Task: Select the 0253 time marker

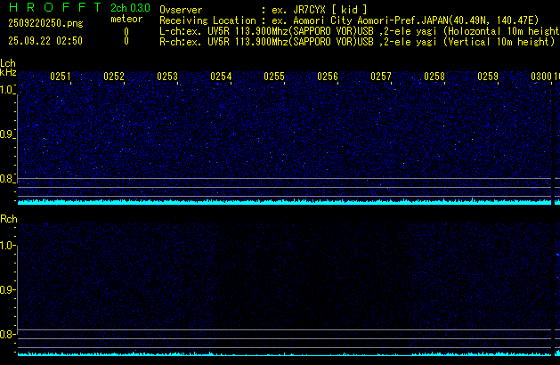Action: (167, 77)
